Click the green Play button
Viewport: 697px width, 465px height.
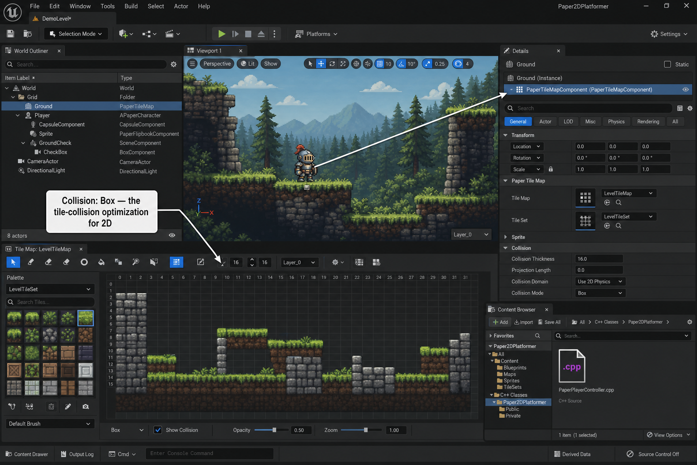tap(221, 34)
